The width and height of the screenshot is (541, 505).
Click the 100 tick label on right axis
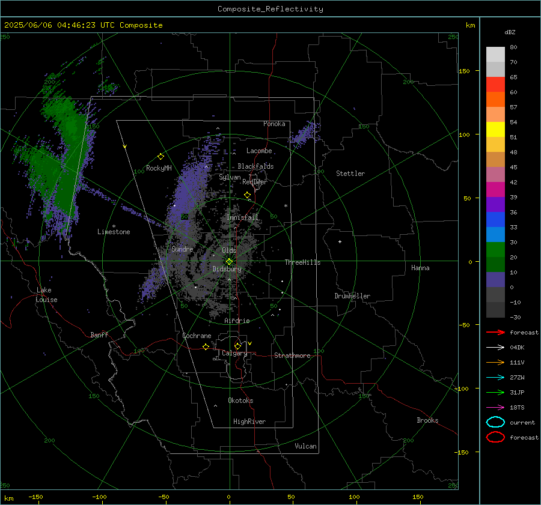tap(465, 135)
